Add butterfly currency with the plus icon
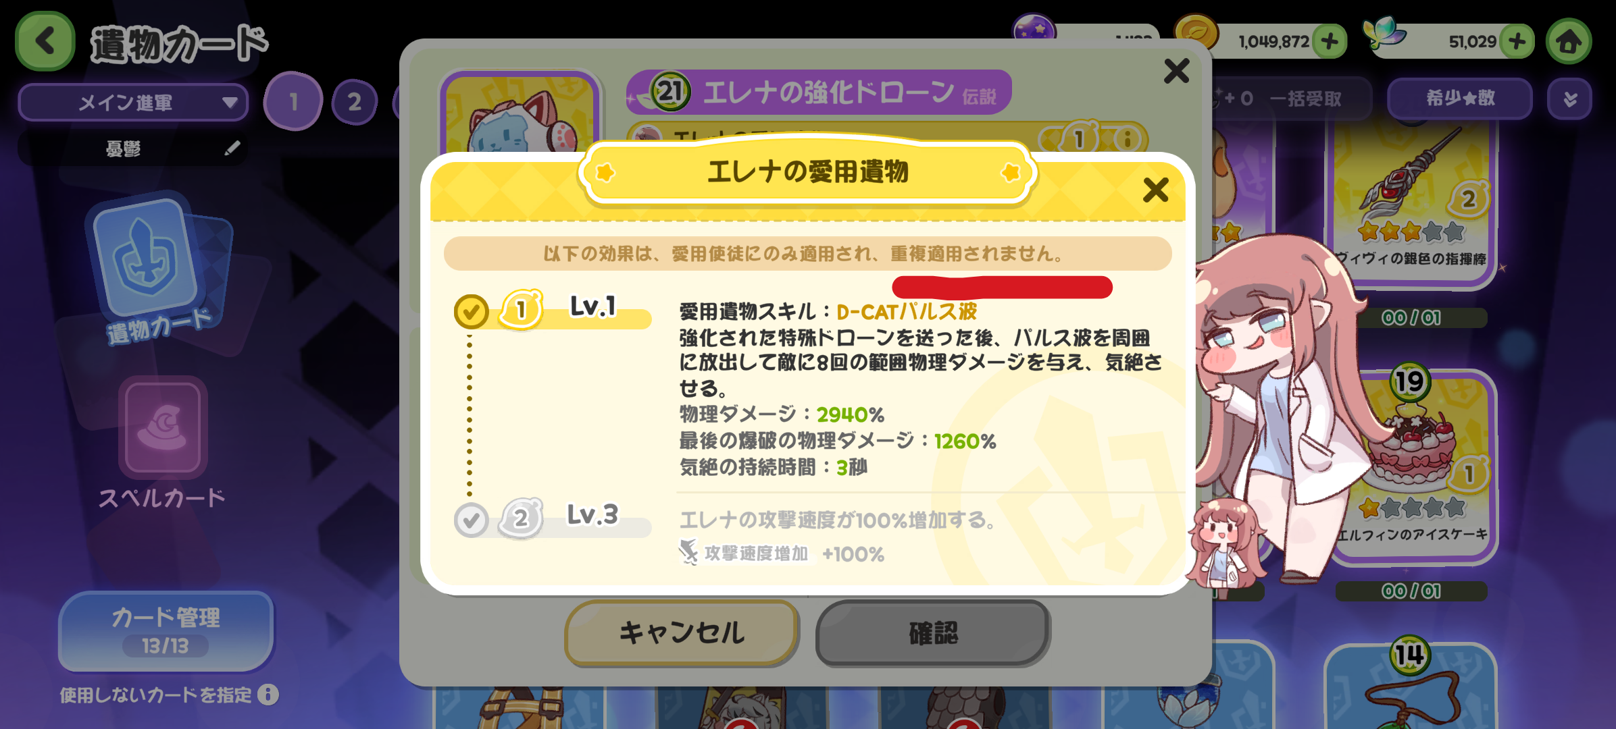This screenshot has width=1616, height=729. coord(1517,42)
